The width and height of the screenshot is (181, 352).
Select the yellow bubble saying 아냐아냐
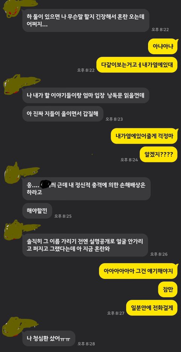tap(163, 47)
